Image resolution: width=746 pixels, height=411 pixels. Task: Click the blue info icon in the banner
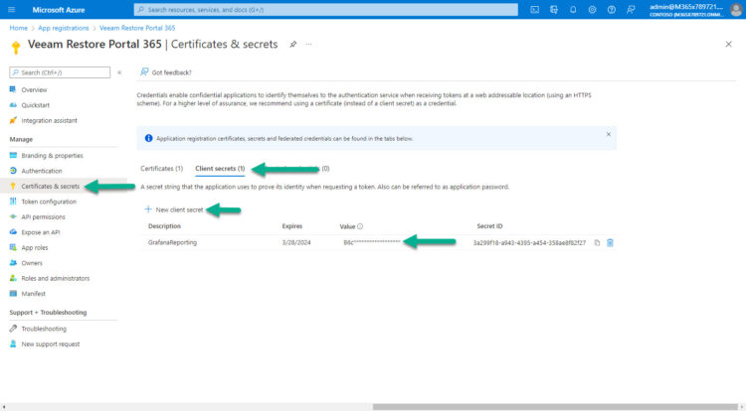148,138
